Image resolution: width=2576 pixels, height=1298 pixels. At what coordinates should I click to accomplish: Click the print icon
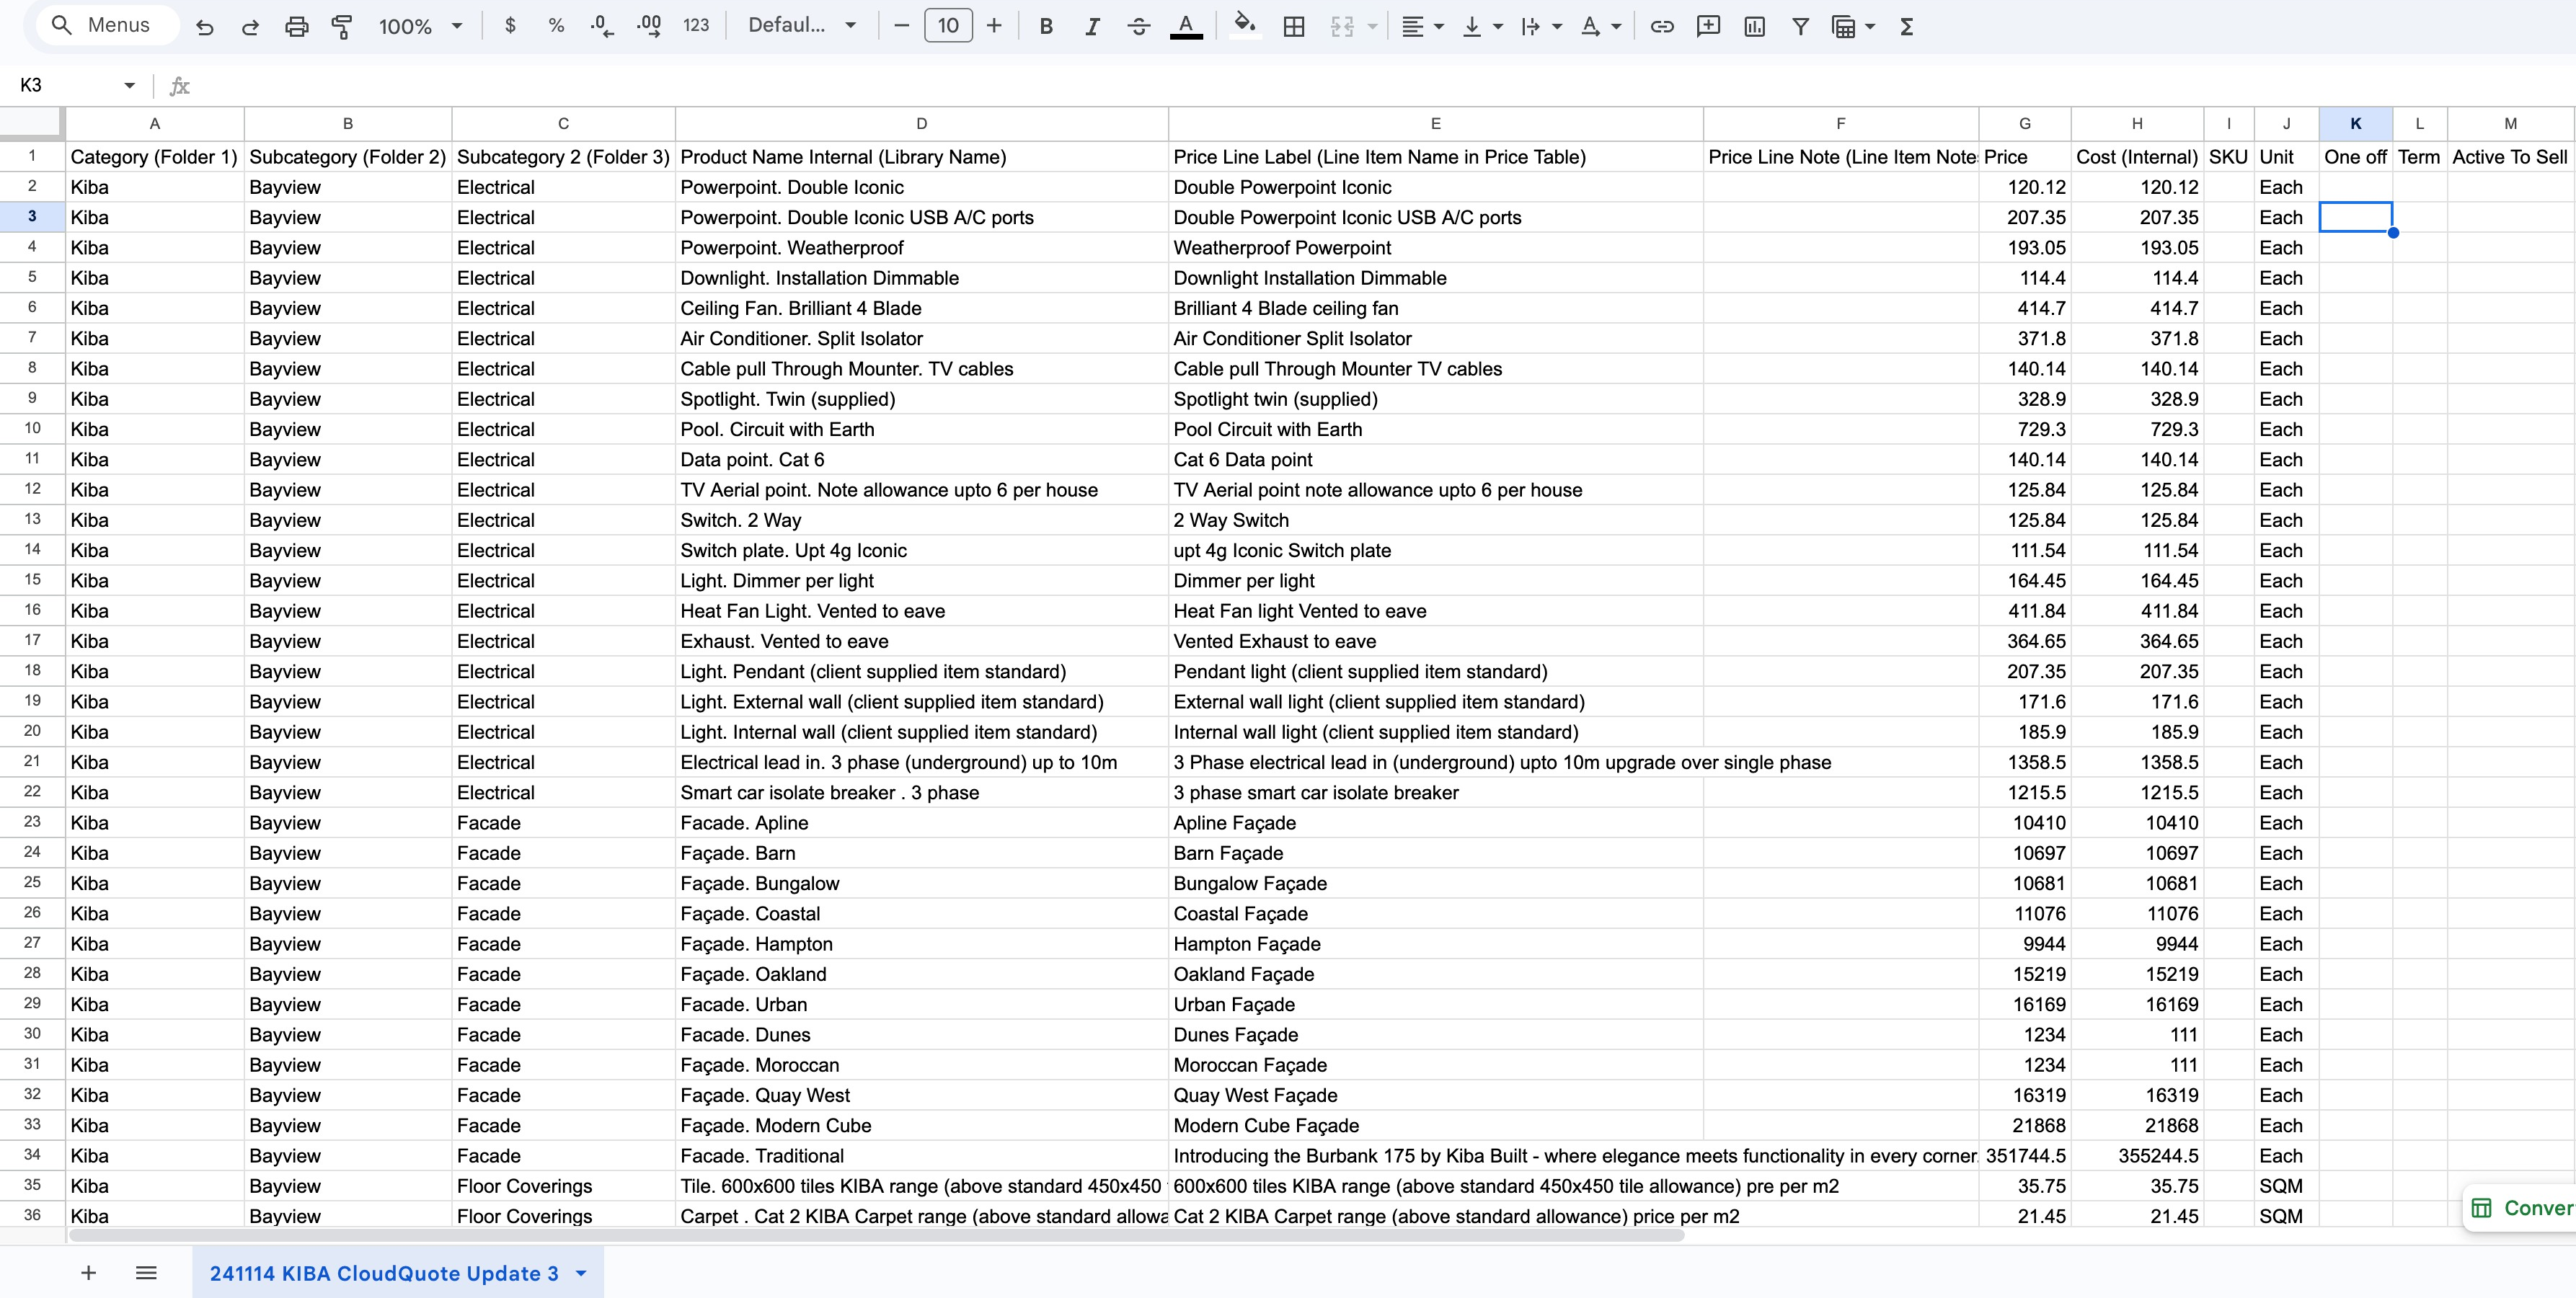(297, 27)
